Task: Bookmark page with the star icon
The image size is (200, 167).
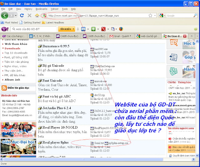Action: (x=150, y=16)
